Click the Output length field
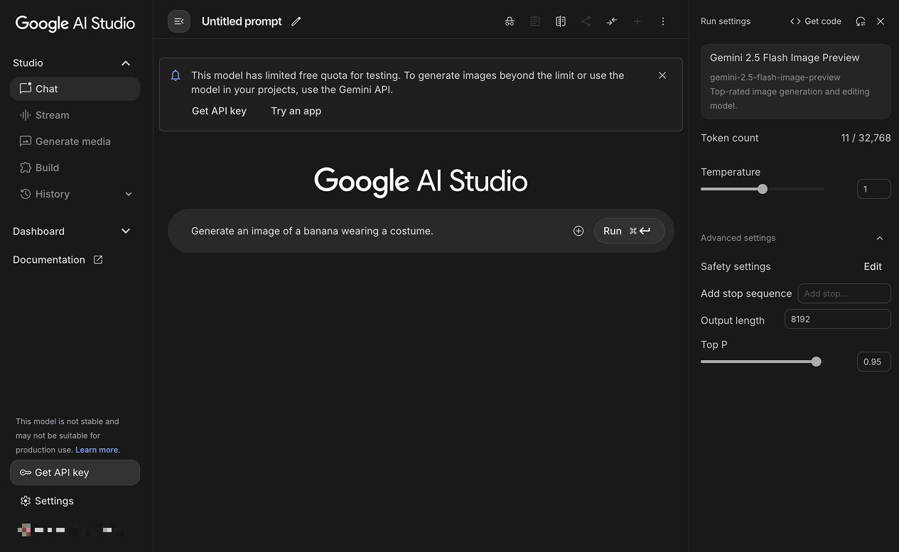This screenshot has height=552, width=899. click(838, 319)
